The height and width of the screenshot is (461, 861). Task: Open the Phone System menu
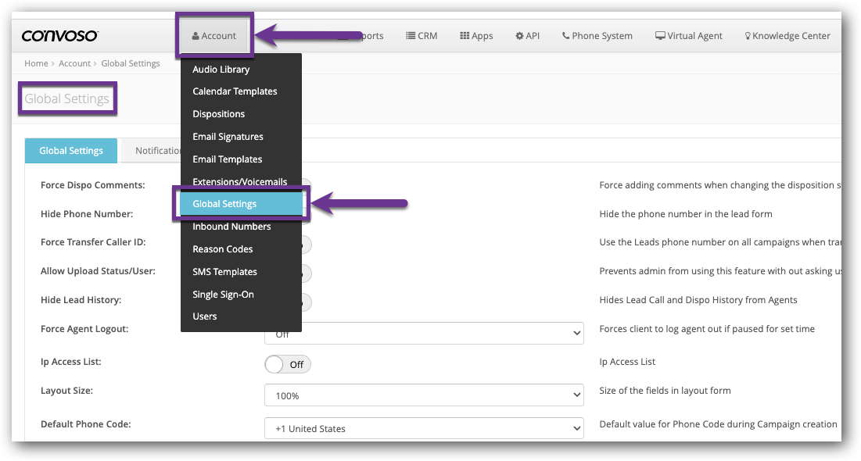pos(597,36)
